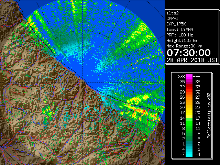Select the "28 APR 2018 JST" date
Image resolution: width=220 pixels, height=165 pixels.
click(192, 60)
